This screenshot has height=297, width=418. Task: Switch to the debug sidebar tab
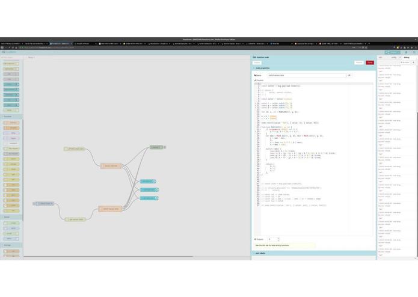(407, 57)
